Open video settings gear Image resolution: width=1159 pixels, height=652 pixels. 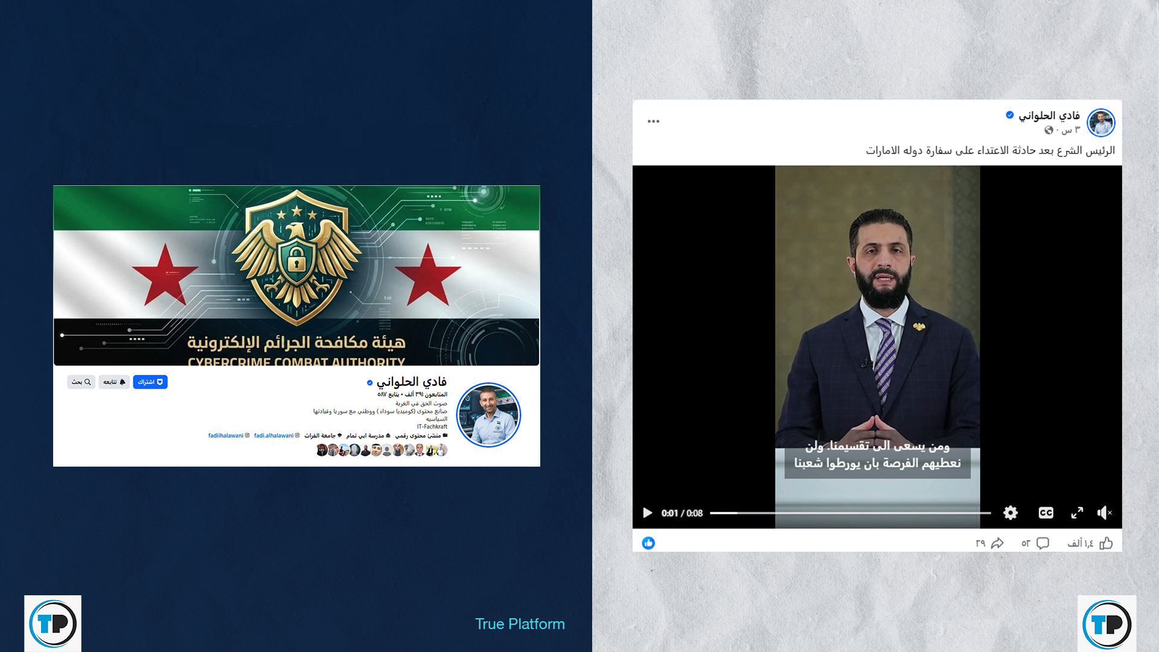tap(1011, 513)
